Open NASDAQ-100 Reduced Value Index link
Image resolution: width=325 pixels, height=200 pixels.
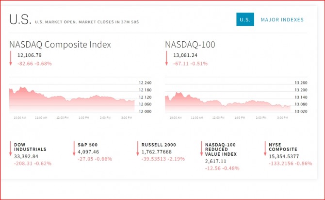[x=220, y=150]
